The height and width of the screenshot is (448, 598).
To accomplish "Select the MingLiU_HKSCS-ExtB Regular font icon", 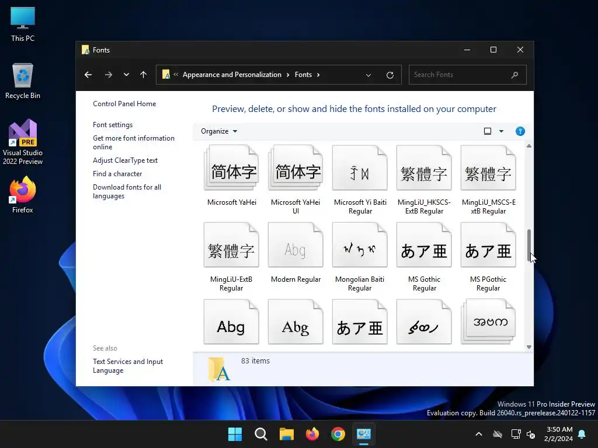I will click(424, 168).
